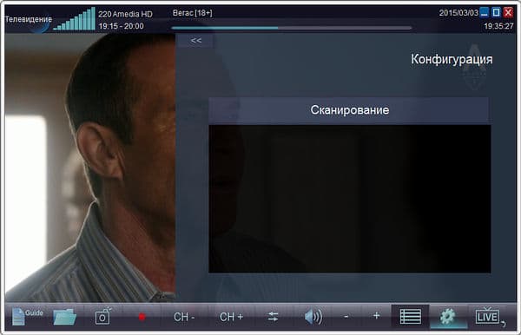
Task: Open the recordings folder icon
Action: point(64,317)
